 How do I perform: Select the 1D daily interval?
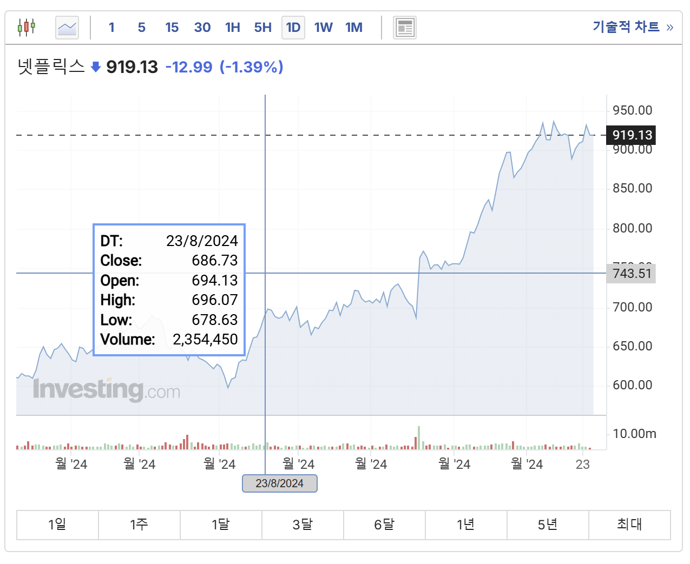point(293,27)
